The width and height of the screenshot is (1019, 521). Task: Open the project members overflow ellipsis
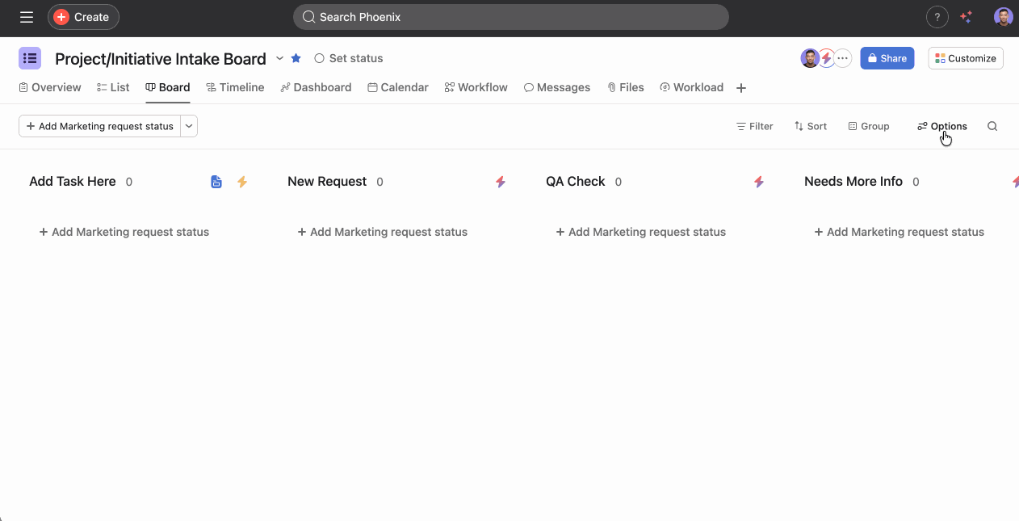(x=843, y=58)
